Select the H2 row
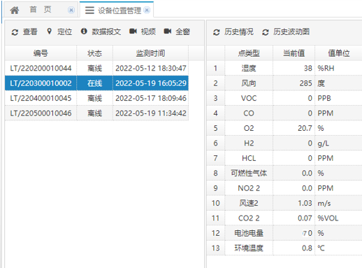 (284, 143)
